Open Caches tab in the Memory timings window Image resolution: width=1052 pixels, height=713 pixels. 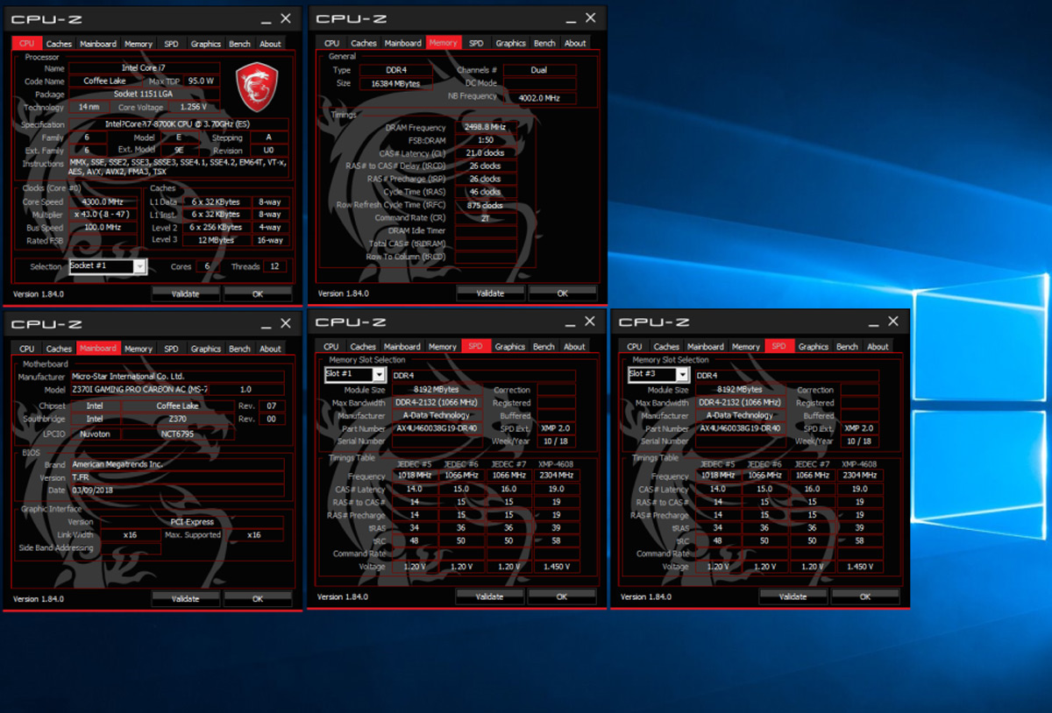click(363, 43)
